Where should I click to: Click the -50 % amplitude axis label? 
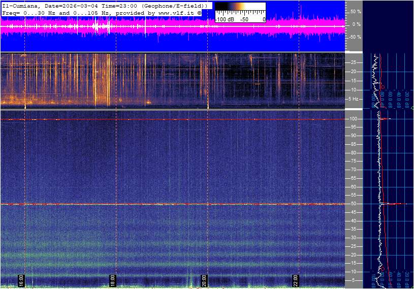(355, 37)
